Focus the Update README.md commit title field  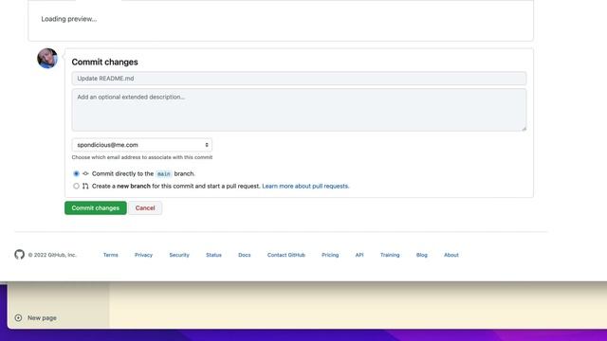click(299, 79)
